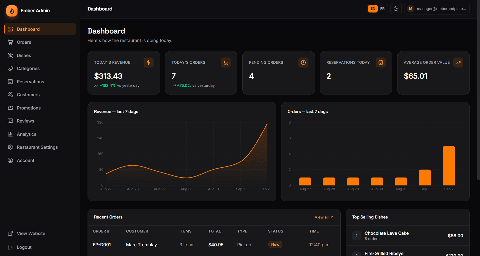Switch language to FR

pyautogui.click(x=382, y=8)
